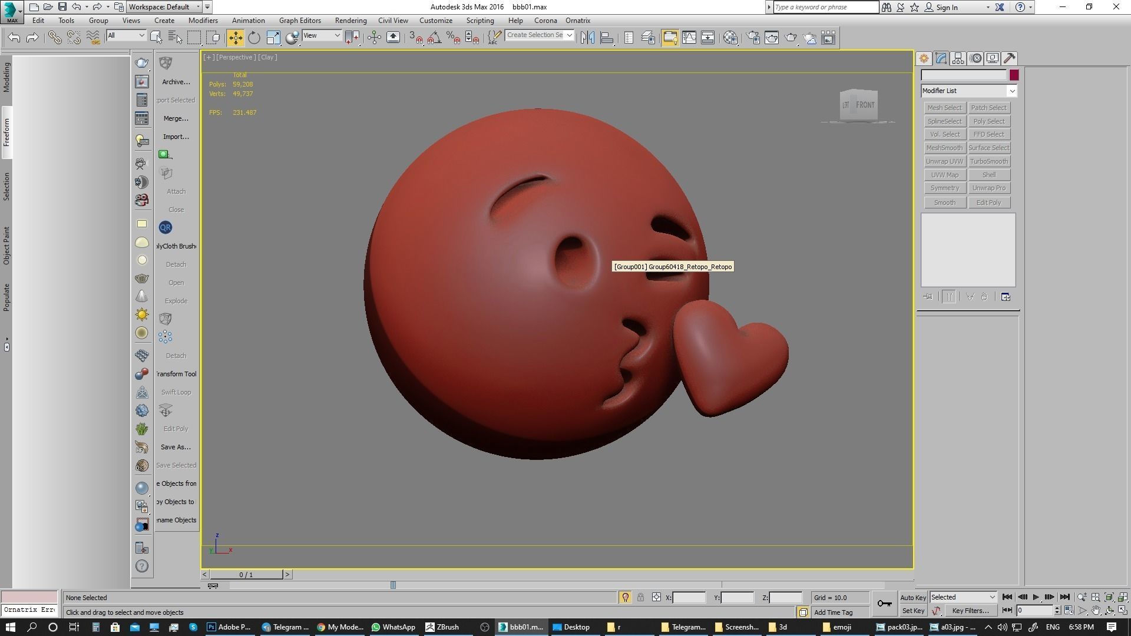The height and width of the screenshot is (636, 1131).
Task: Open the selection filter All dropdown
Action: point(125,35)
